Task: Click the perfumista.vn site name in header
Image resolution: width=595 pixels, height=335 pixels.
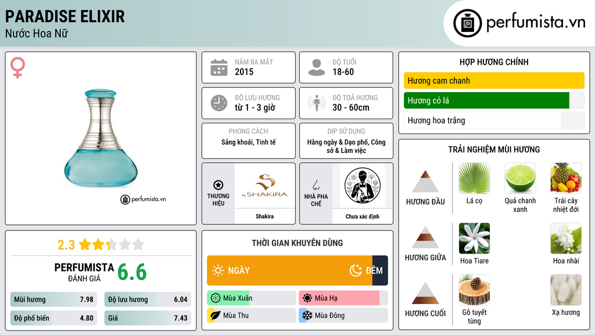Action: pyautogui.click(x=536, y=22)
